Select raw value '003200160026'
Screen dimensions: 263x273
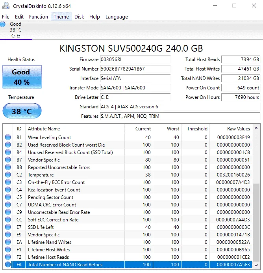click(233, 175)
